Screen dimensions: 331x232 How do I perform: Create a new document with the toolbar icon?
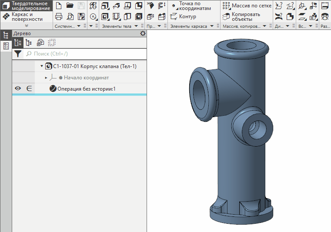59,6
